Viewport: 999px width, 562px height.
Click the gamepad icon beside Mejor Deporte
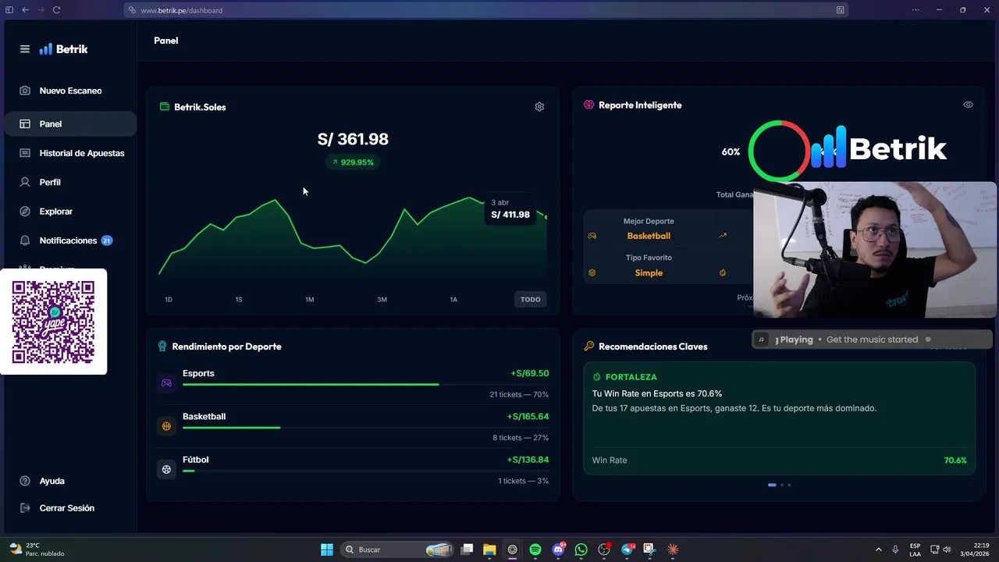pyautogui.click(x=592, y=236)
